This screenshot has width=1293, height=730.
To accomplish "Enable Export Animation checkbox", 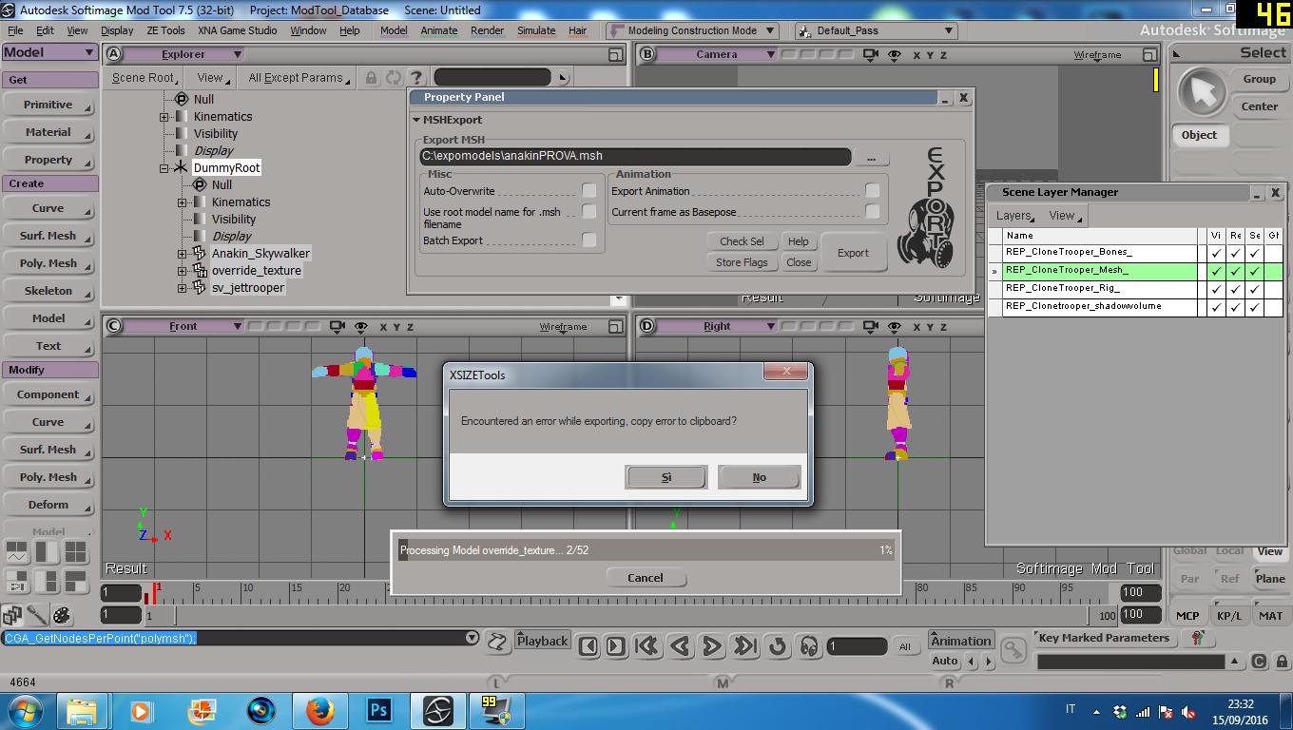I will [873, 191].
